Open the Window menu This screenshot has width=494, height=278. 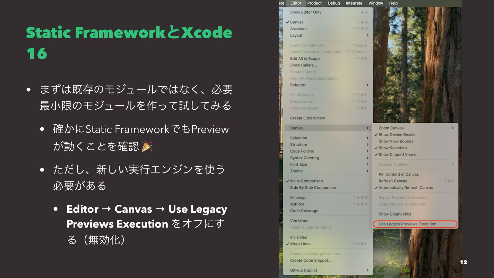click(376, 3)
